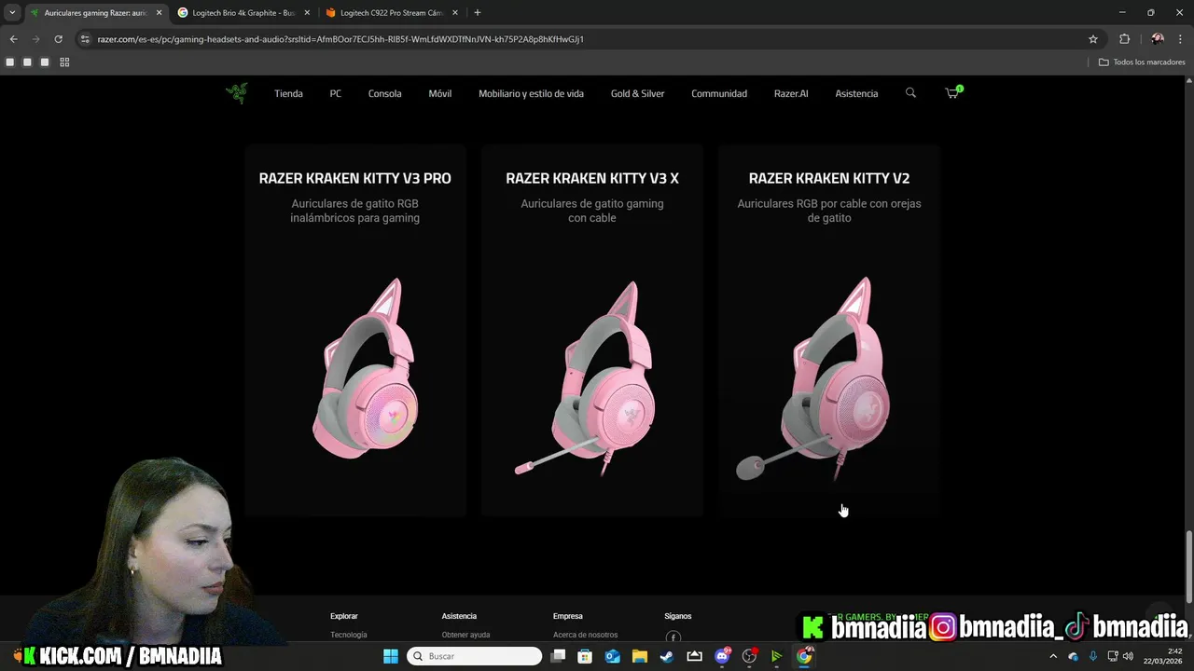This screenshot has height=671, width=1194.
Task: Open the Razer Kraken Kitty V2 title
Action: click(x=829, y=178)
